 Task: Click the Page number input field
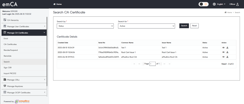point(152,64)
